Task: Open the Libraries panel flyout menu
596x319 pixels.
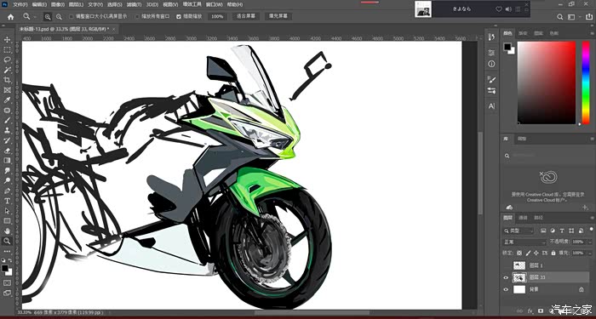Action: pyautogui.click(x=592, y=140)
